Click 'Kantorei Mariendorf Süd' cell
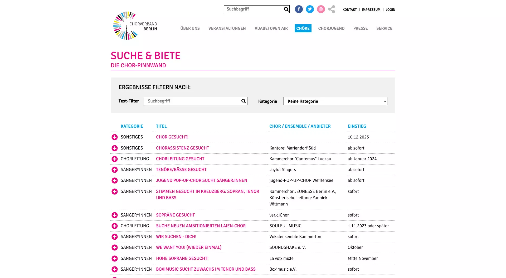Image resolution: width=506 pixels, height=278 pixels. click(x=292, y=148)
